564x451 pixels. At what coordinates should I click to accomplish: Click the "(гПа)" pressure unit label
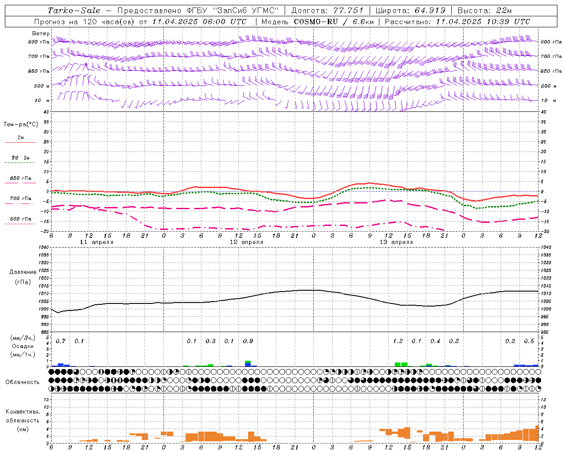coord(23,282)
